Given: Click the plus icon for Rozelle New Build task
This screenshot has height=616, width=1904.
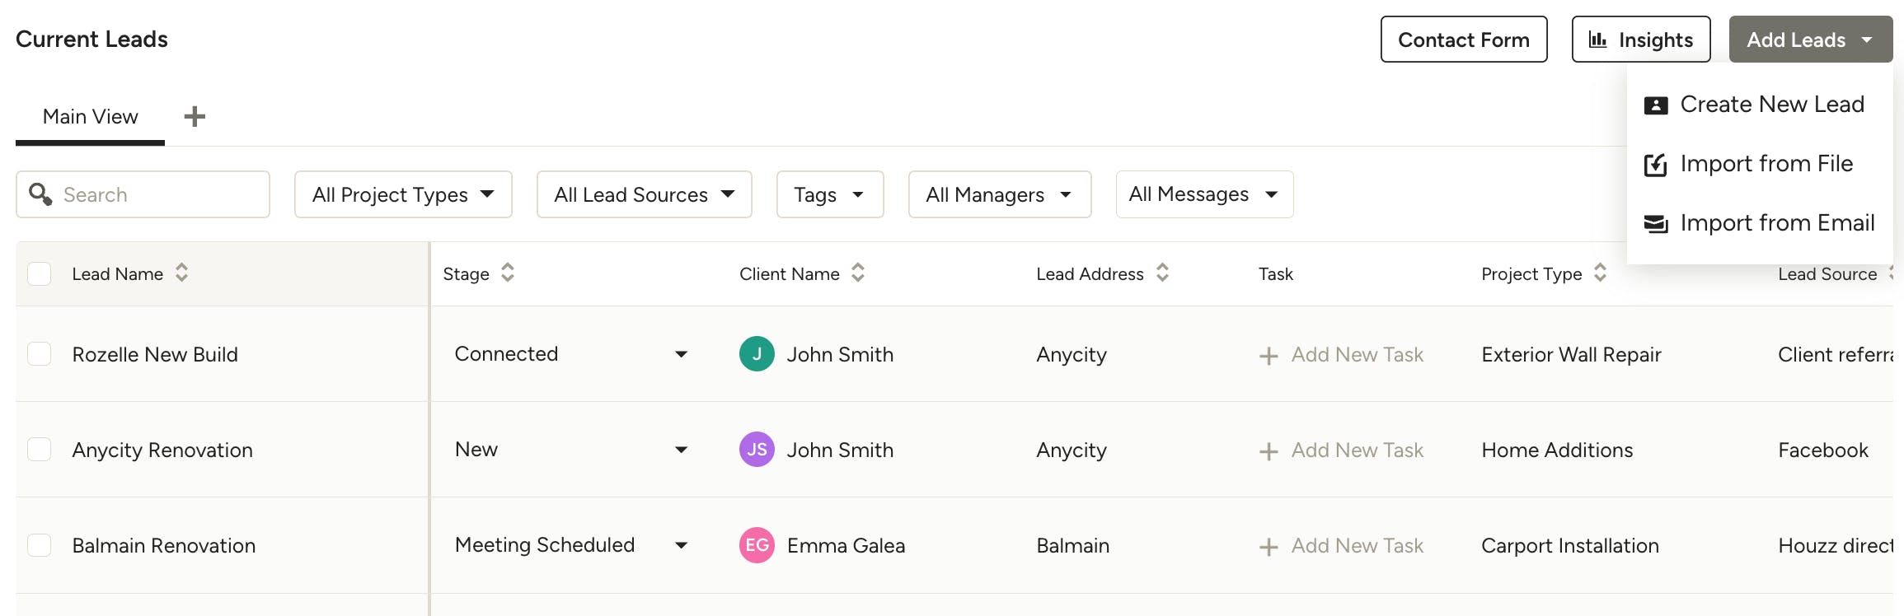Looking at the screenshot, I should [x=1269, y=356].
